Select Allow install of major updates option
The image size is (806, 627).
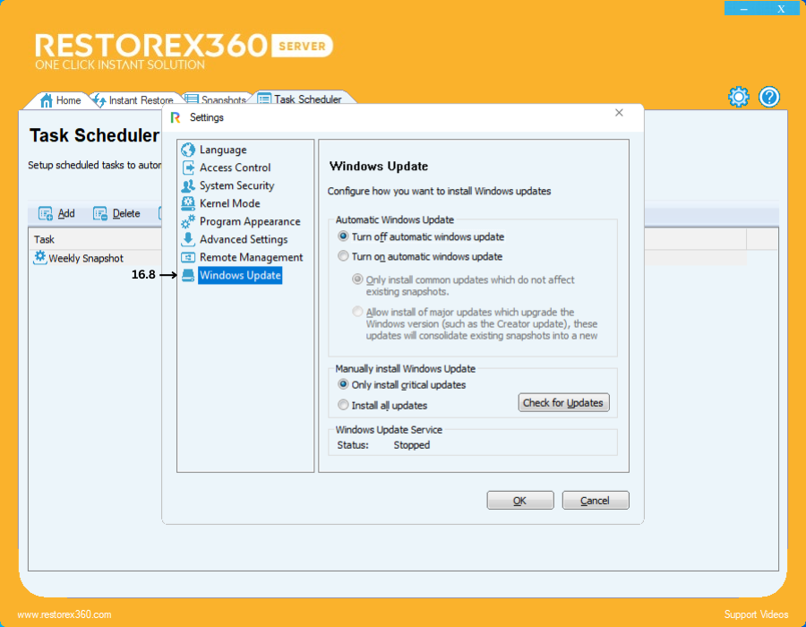pos(357,312)
